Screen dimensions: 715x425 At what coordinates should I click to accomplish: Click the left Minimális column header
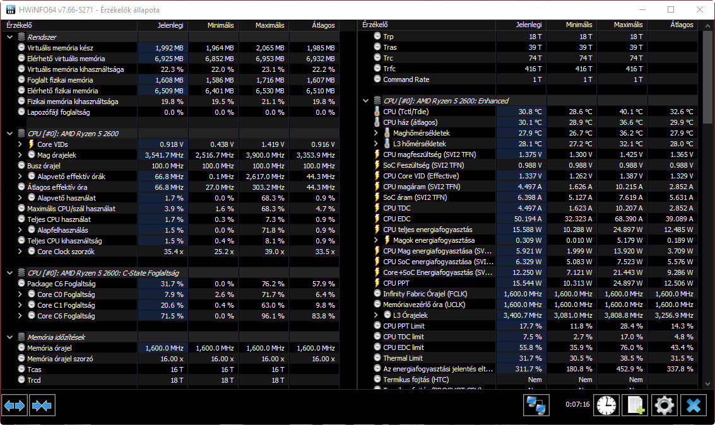213,25
